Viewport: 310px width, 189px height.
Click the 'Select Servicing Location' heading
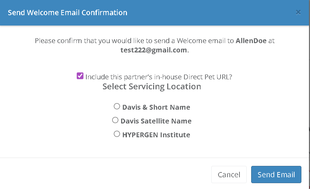pyautogui.click(x=152, y=87)
